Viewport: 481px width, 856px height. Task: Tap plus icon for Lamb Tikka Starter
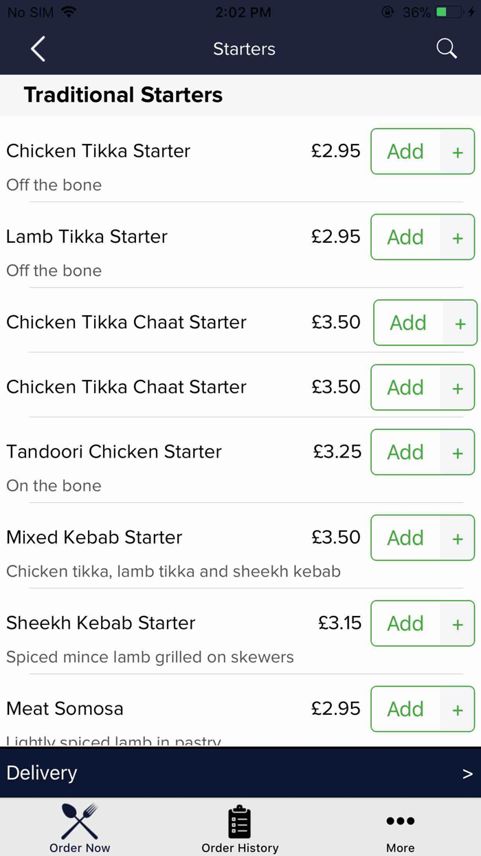point(458,237)
